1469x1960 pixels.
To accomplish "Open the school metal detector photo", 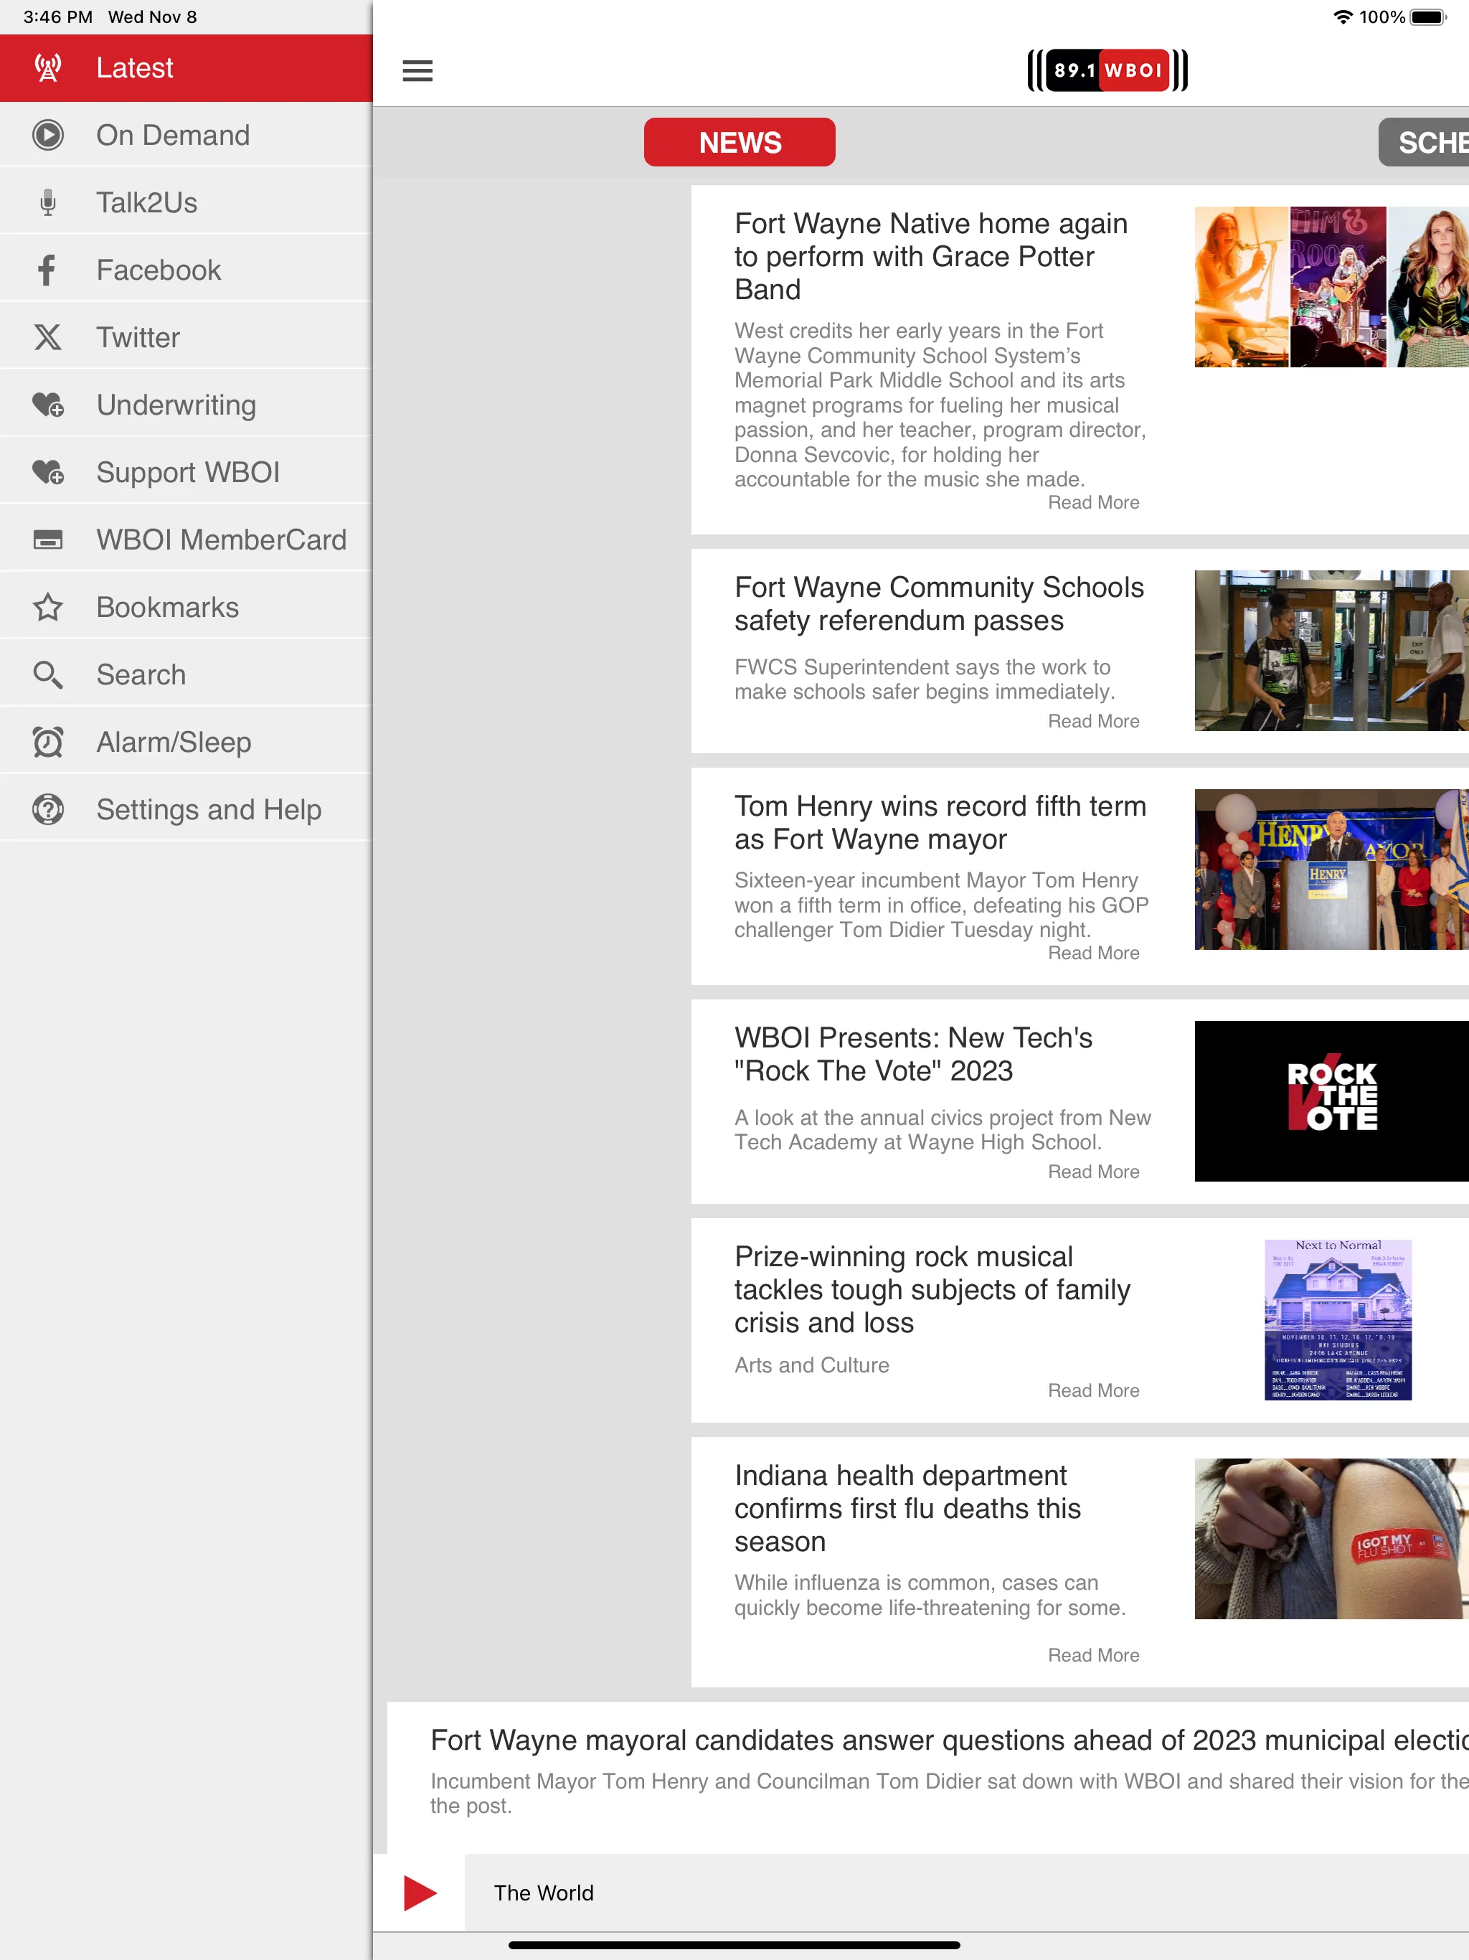I will pyautogui.click(x=1332, y=651).
